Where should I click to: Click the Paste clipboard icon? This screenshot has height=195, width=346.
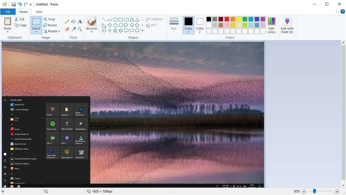(8, 21)
